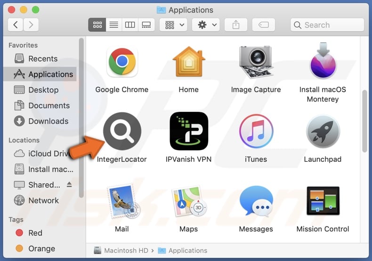Click the Mission Control name label
The width and height of the screenshot is (372, 261).
point(323,229)
